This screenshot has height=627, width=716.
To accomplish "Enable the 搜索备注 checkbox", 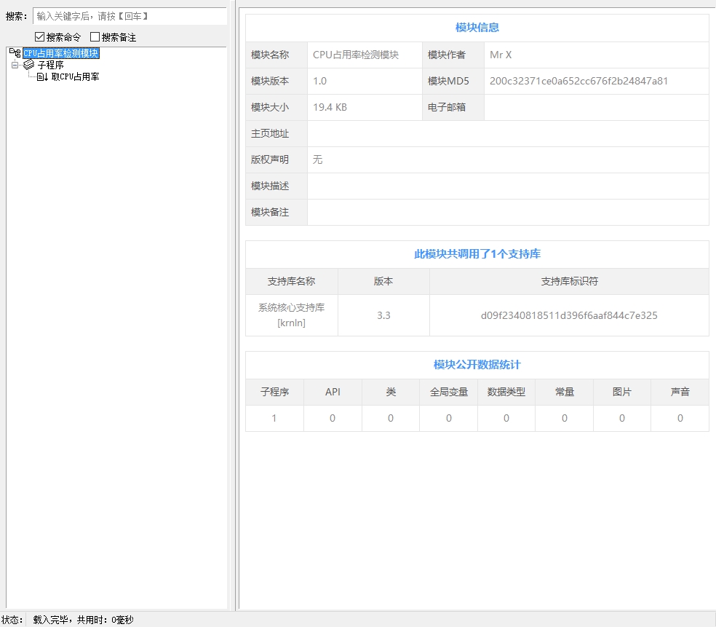I will point(95,37).
